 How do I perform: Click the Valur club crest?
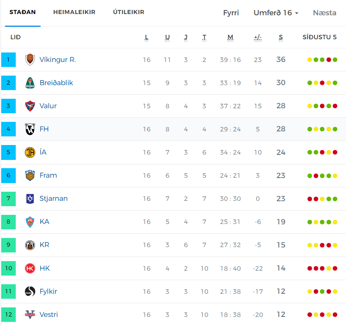click(30, 106)
